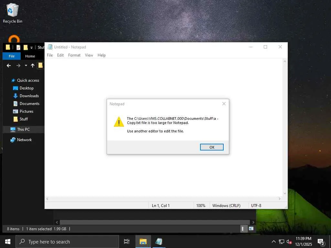
Task: Click Explorer's horizontal scrollbar right arrow
Action: pyautogui.click(x=253, y=222)
